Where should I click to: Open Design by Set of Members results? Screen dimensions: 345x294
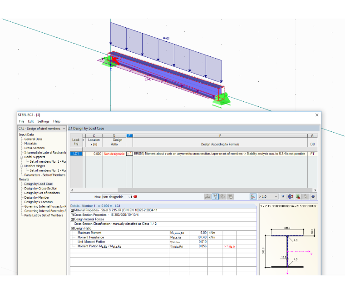click(x=42, y=193)
